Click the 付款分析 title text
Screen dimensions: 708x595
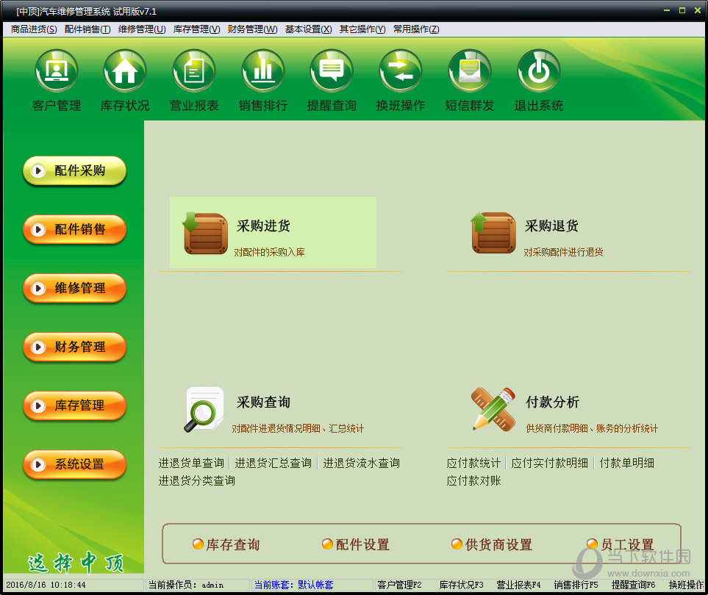[x=553, y=402]
